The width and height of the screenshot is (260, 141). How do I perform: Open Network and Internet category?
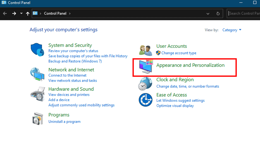[71, 70]
